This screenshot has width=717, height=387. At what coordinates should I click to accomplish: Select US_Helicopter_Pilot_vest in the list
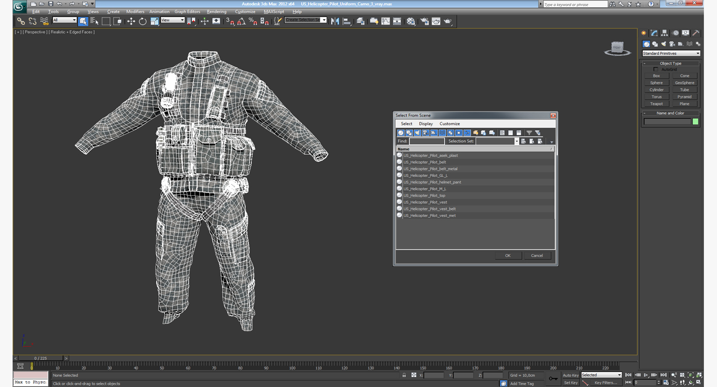pos(425,202)
